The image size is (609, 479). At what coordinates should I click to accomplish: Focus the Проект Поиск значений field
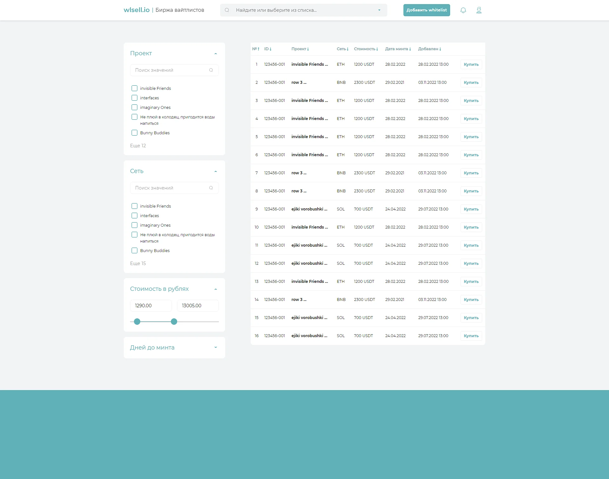pos(174,70)
